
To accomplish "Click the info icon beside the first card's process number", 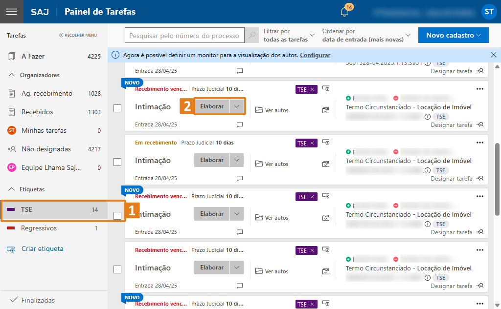I will (x=427, y=117).
